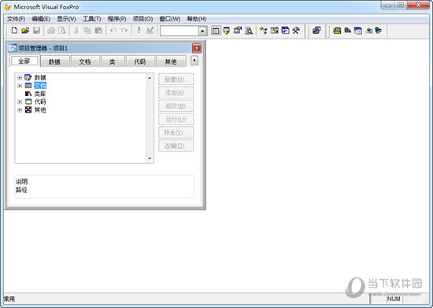The height and width of the screenshot is (308, 433).
Task: Open the 程序(P) menu
Action: (117, 19)
